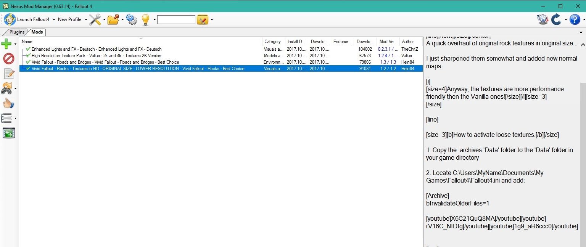Viewport: 586px width, 247px height.
Task: Click mod version 1.3 / 1.3 cell
Action: tap(388, 62)
